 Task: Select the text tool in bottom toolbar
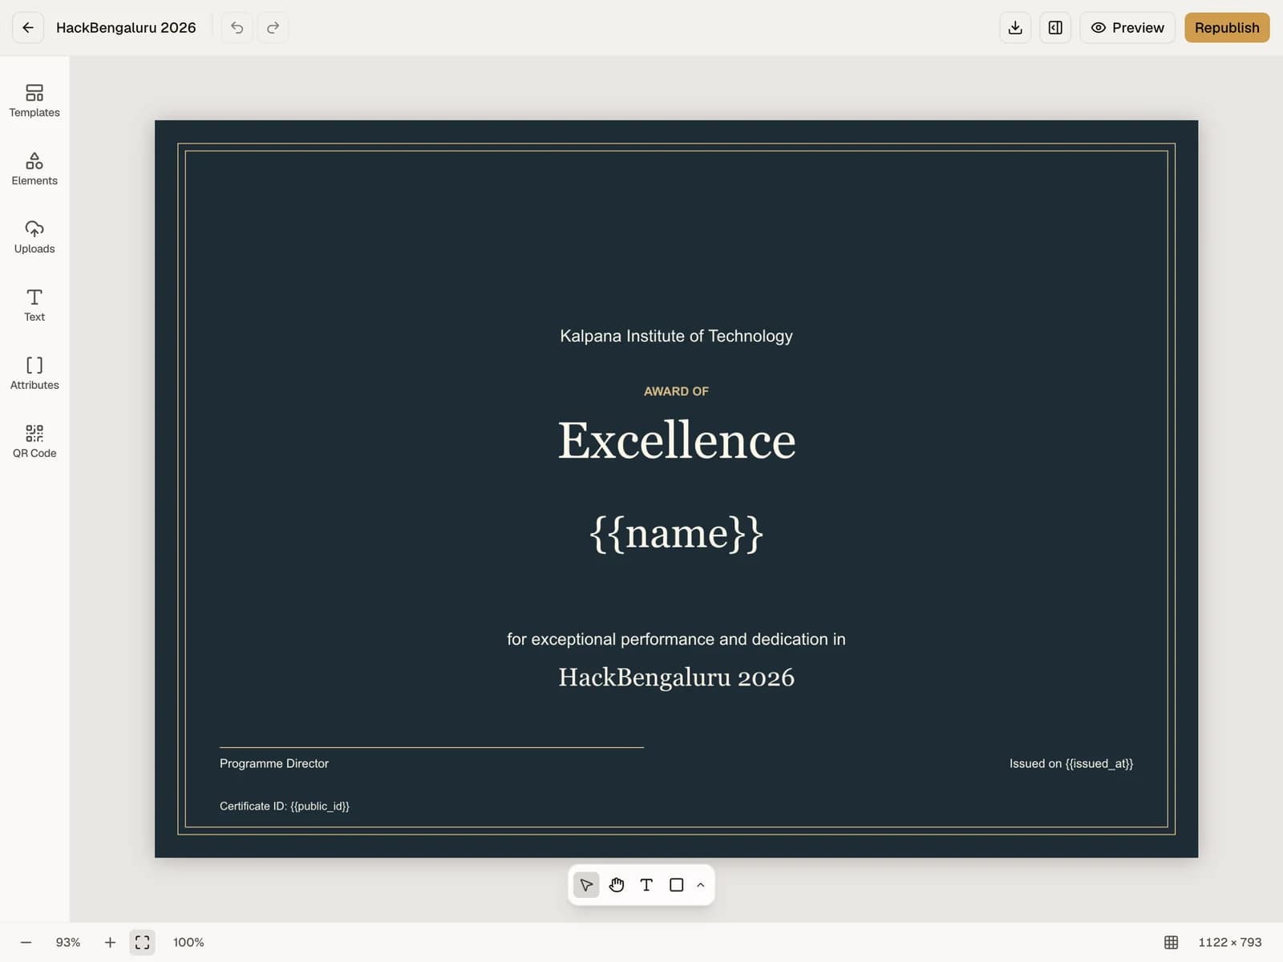click(x=646, y=885)
